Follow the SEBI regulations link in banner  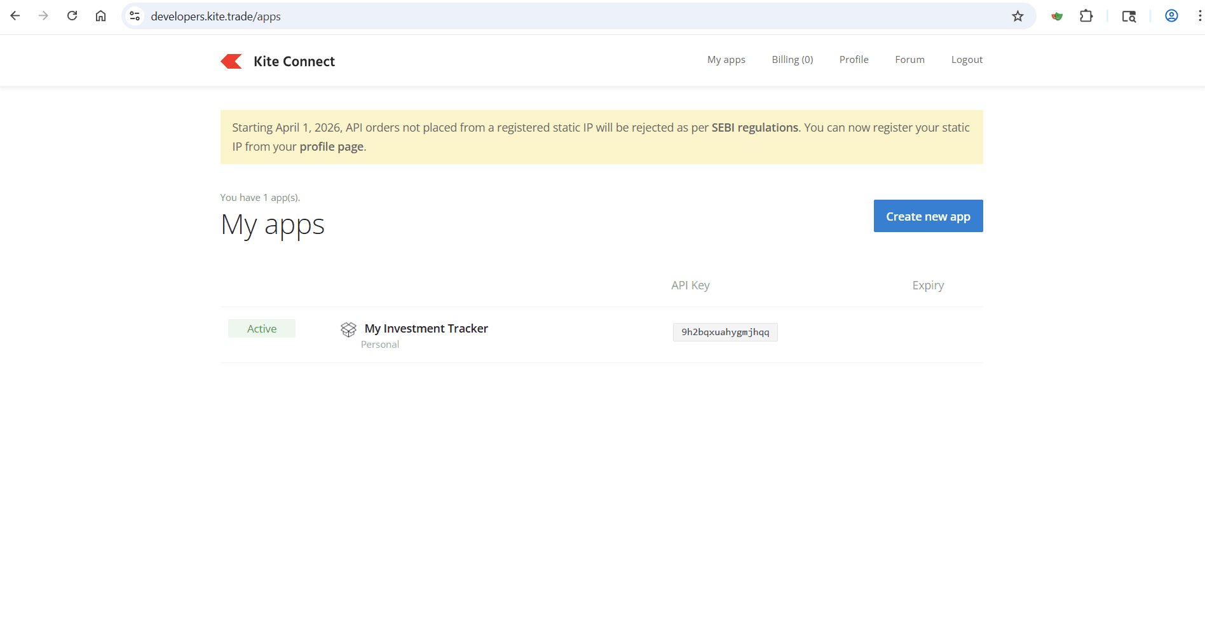(754, 128)
